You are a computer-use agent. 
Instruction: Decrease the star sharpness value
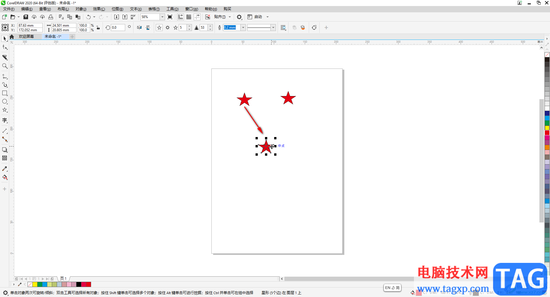[x=211, y=29]
